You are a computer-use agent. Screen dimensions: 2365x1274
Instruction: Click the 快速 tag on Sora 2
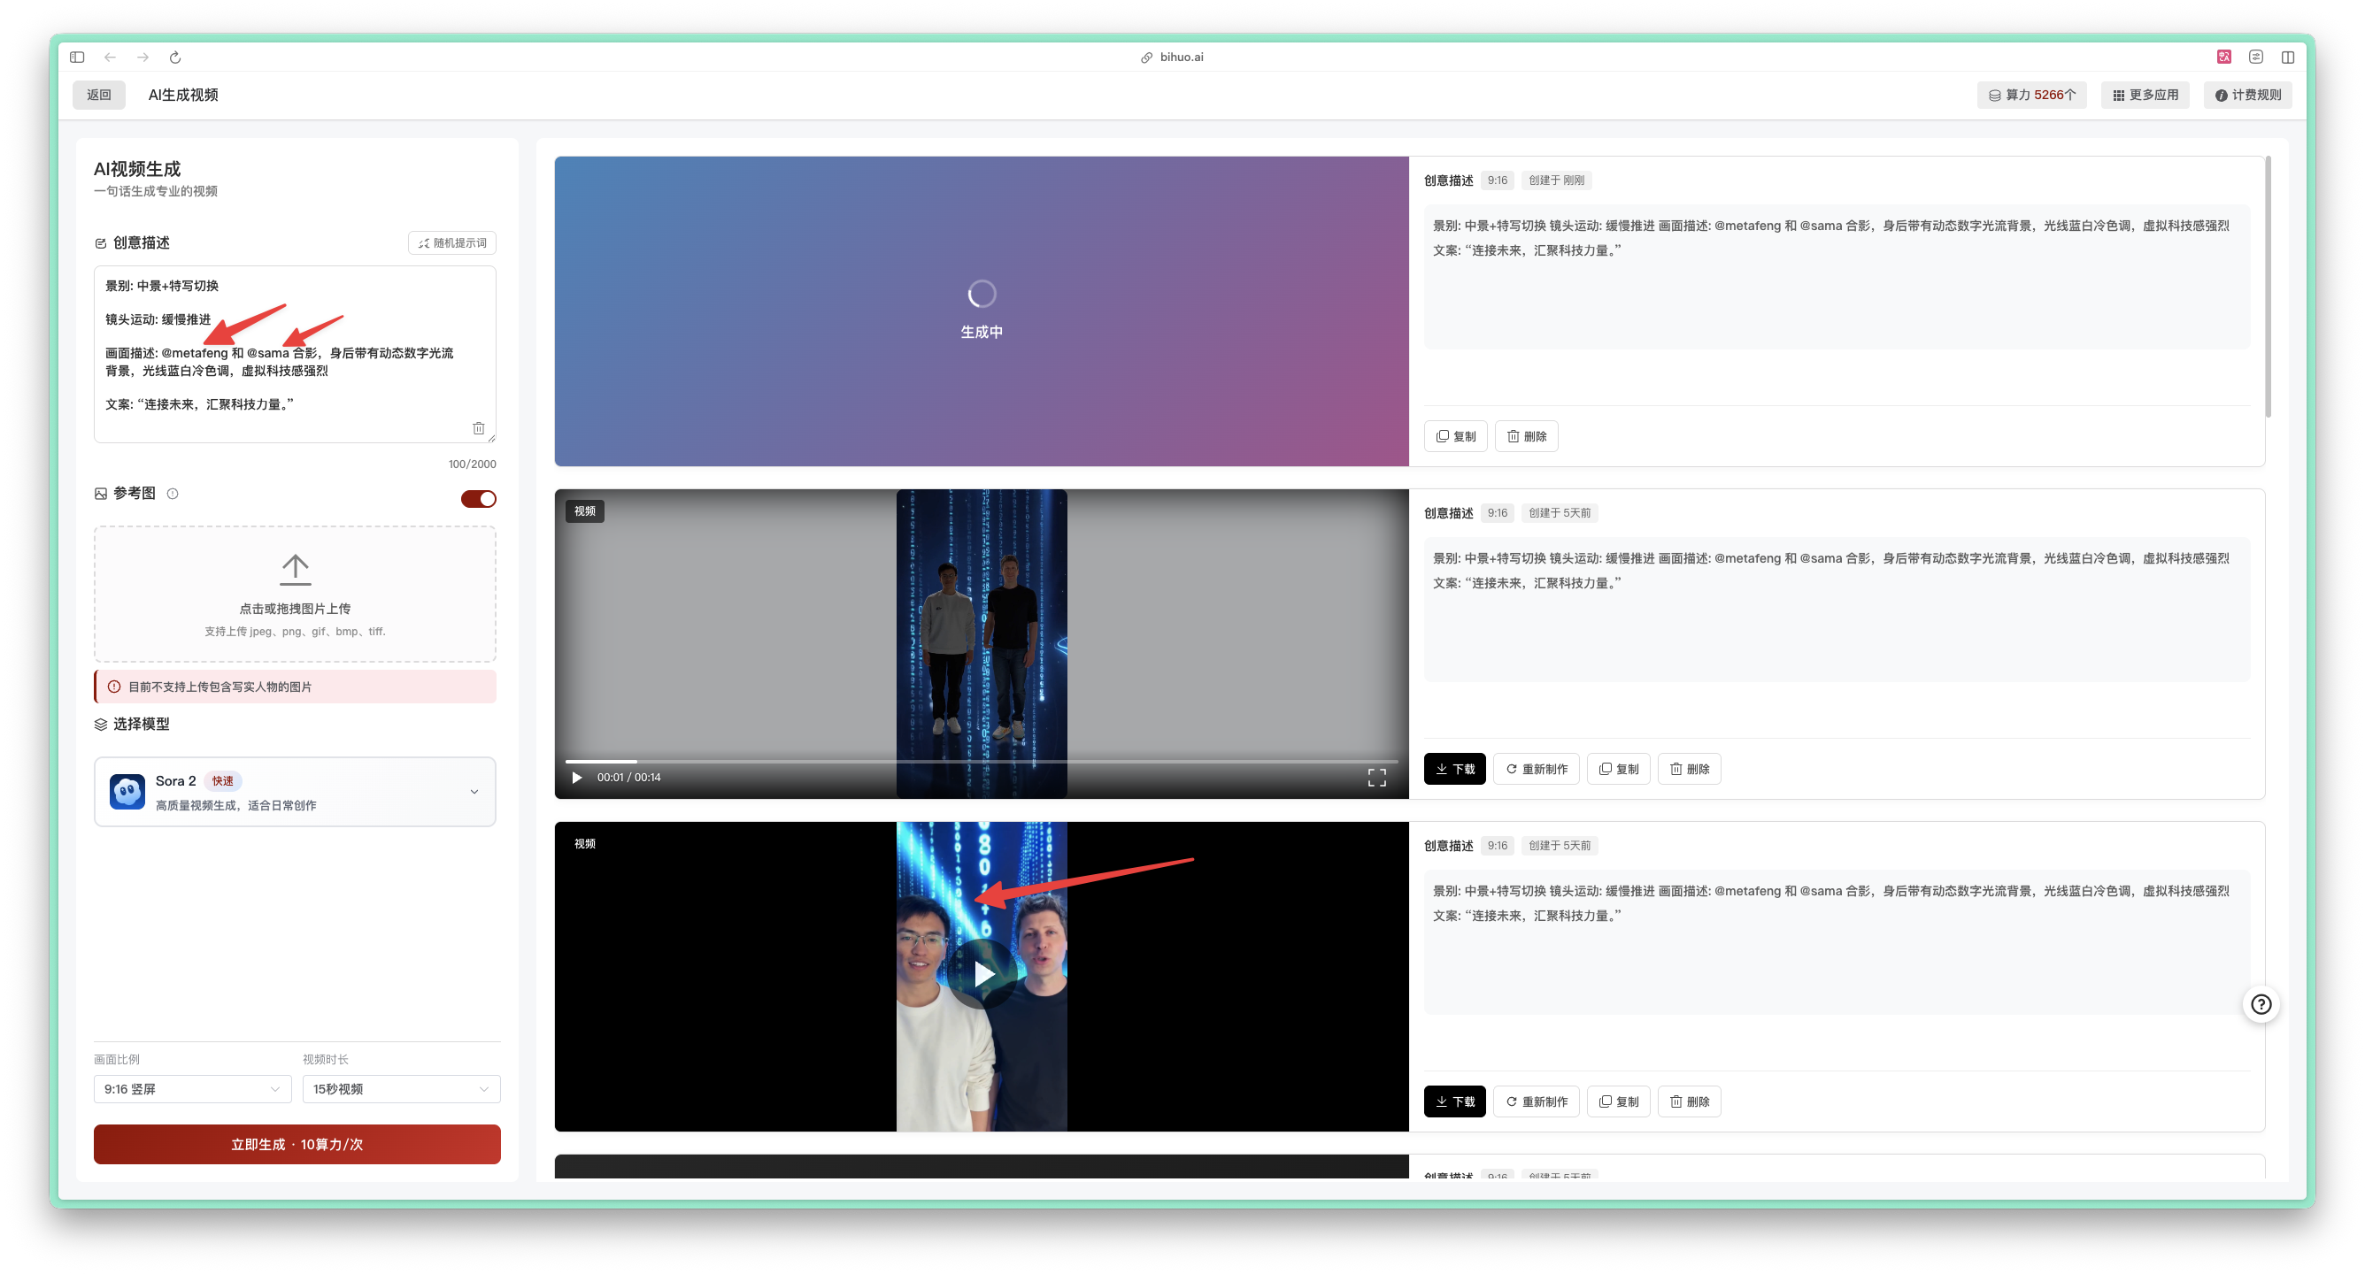(x=222, y=780)
